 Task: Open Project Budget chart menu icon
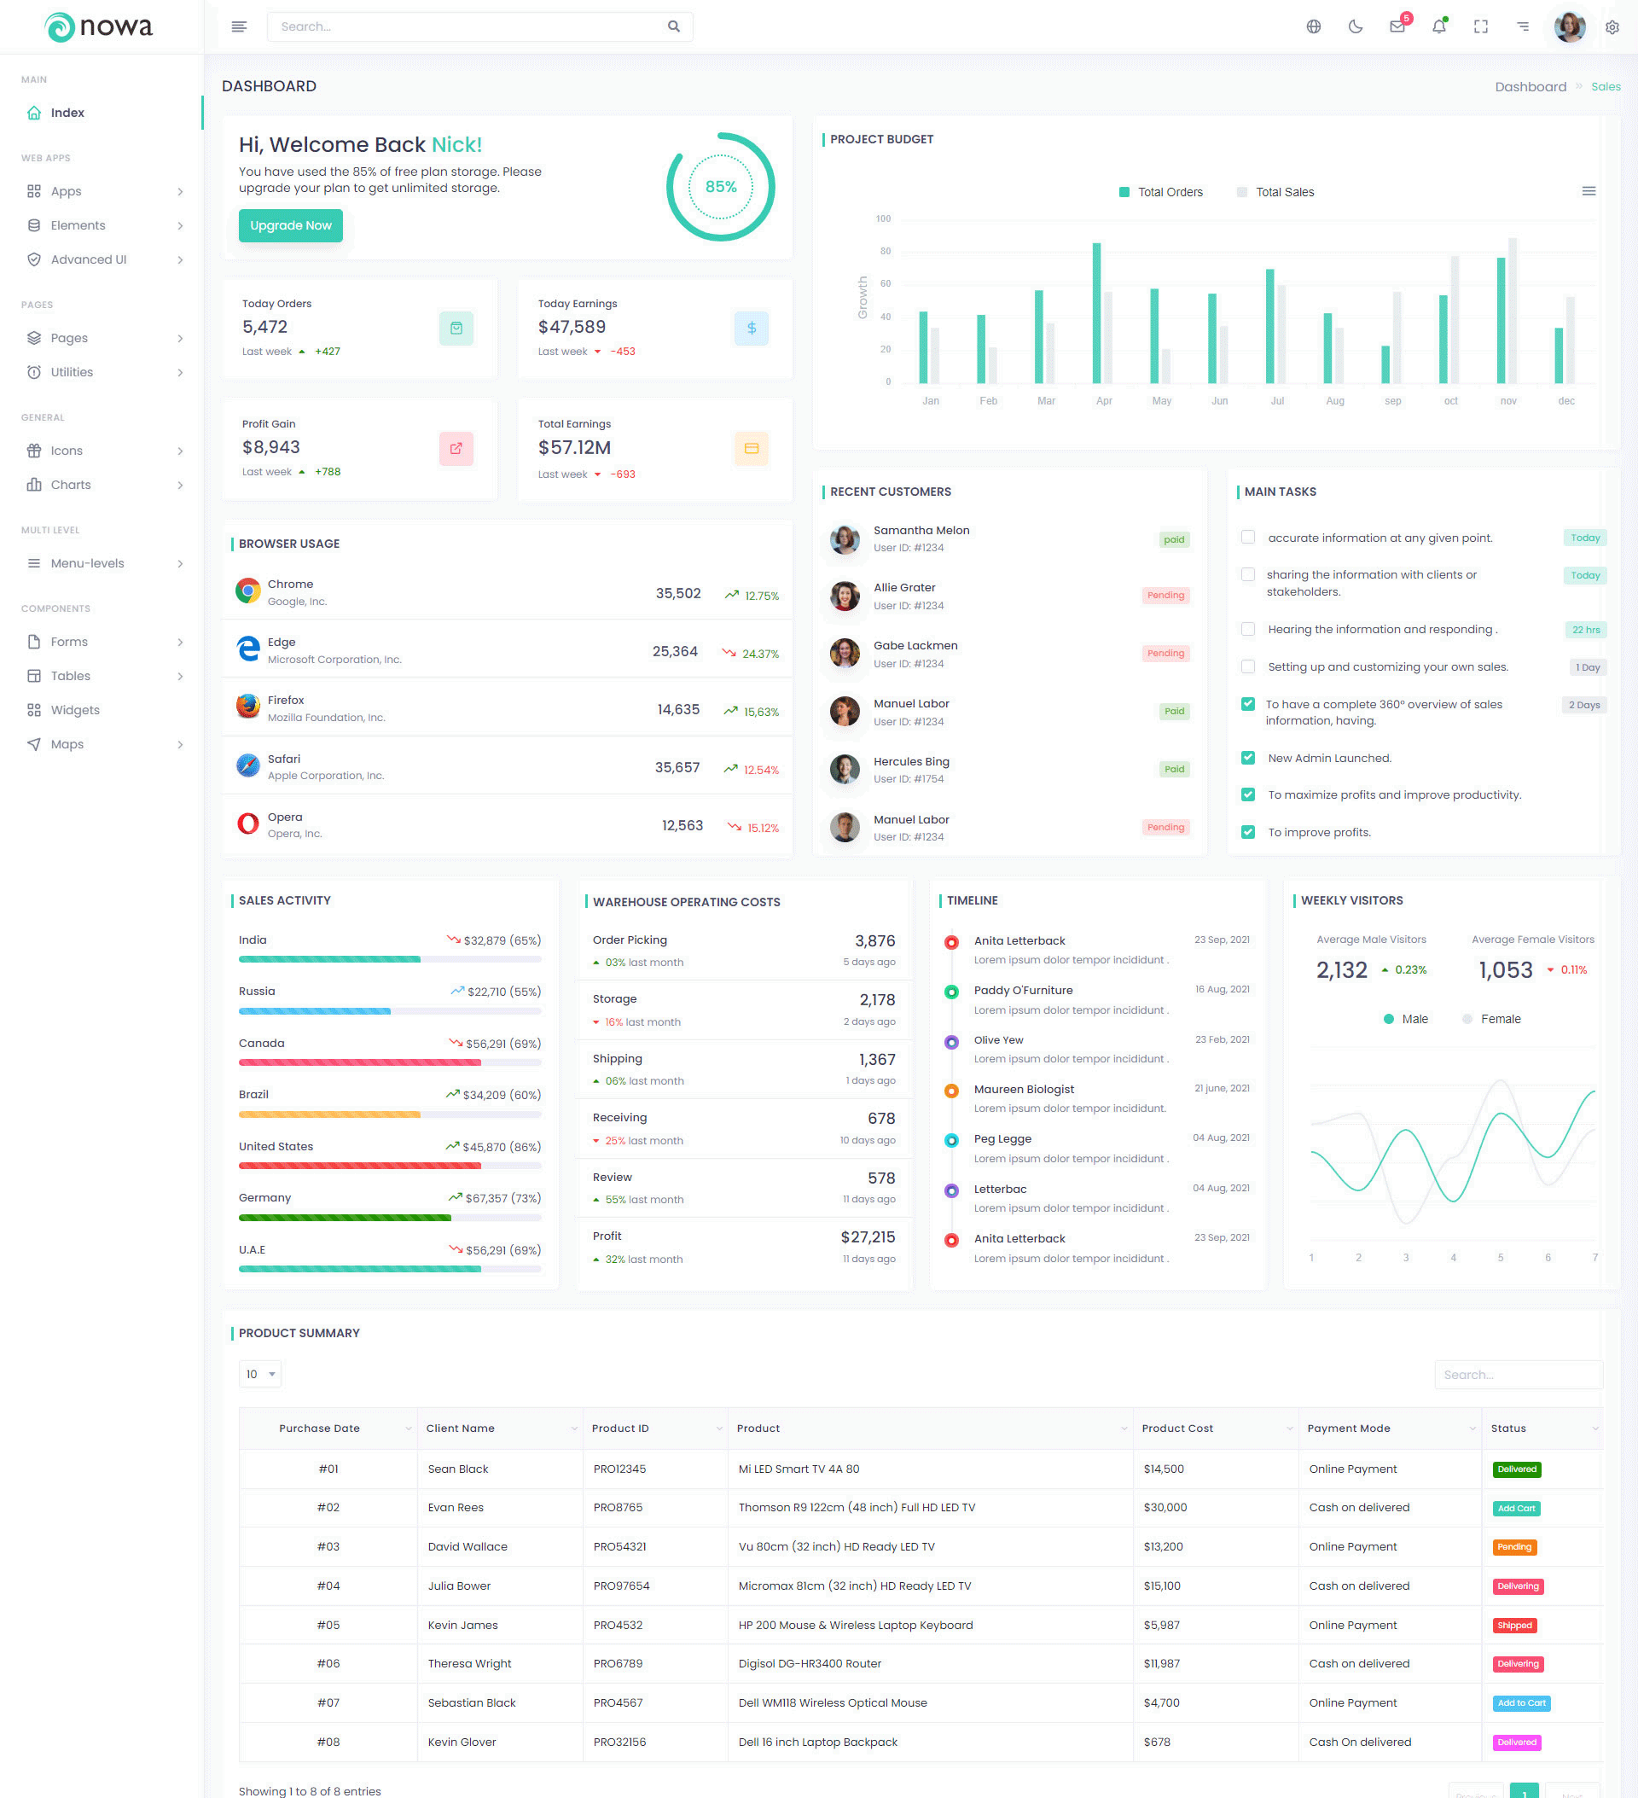pyautogui.click(x=1588, y=192)
